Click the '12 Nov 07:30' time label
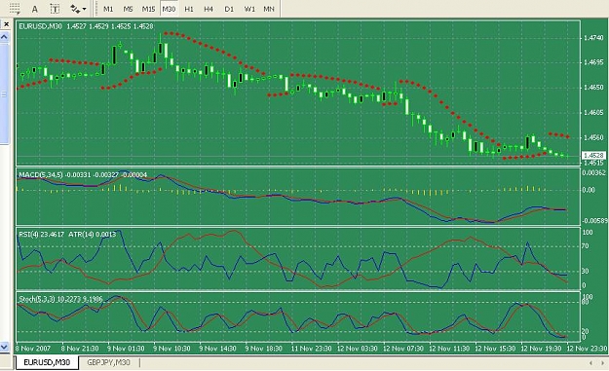The width and height of the screenshot is (609, 371). 402,348
